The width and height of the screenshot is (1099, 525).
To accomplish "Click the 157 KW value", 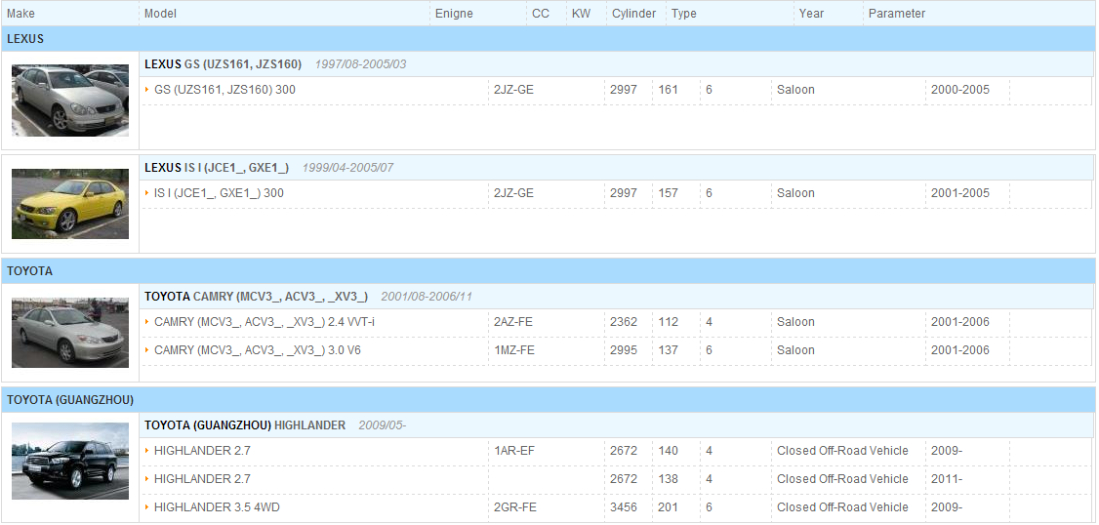I will [669, 193].
